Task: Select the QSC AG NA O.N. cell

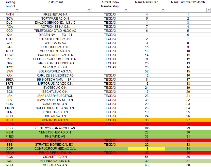Action: pos(55,116)
